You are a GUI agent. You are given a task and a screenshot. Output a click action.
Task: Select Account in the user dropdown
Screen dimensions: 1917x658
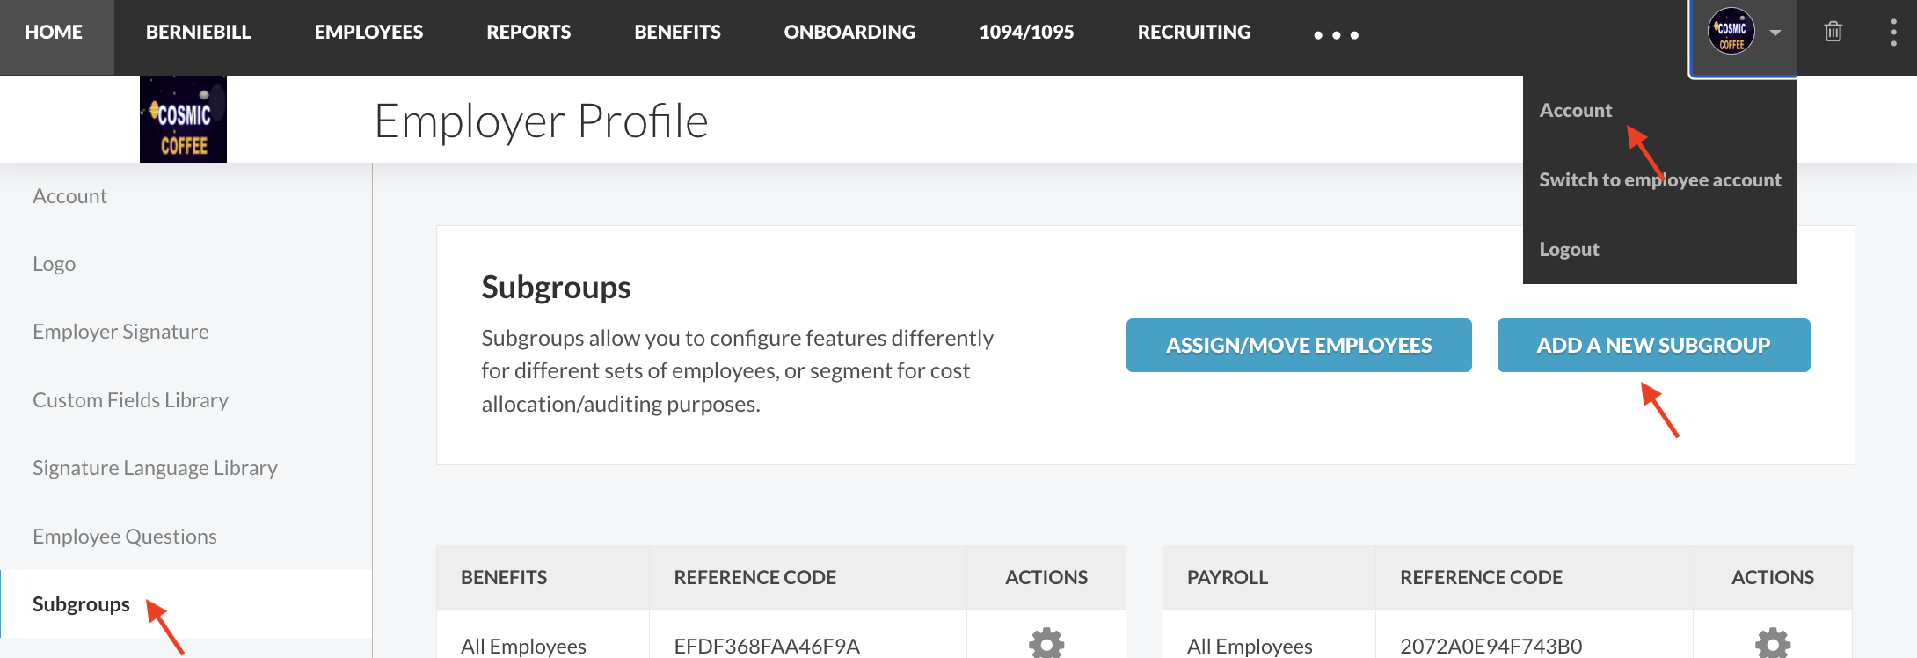pyautogui.click(x=1575, y=110)
